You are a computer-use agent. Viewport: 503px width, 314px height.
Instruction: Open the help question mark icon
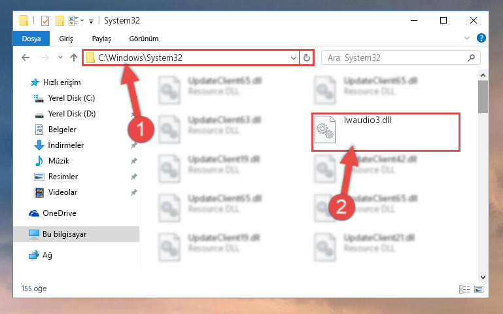coord(481,38)
